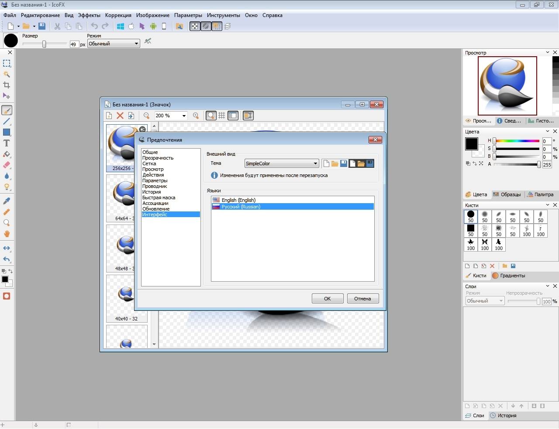Expand the New file dropdown arrow
This screenshot has height=429, width=559.
point(18,26)
